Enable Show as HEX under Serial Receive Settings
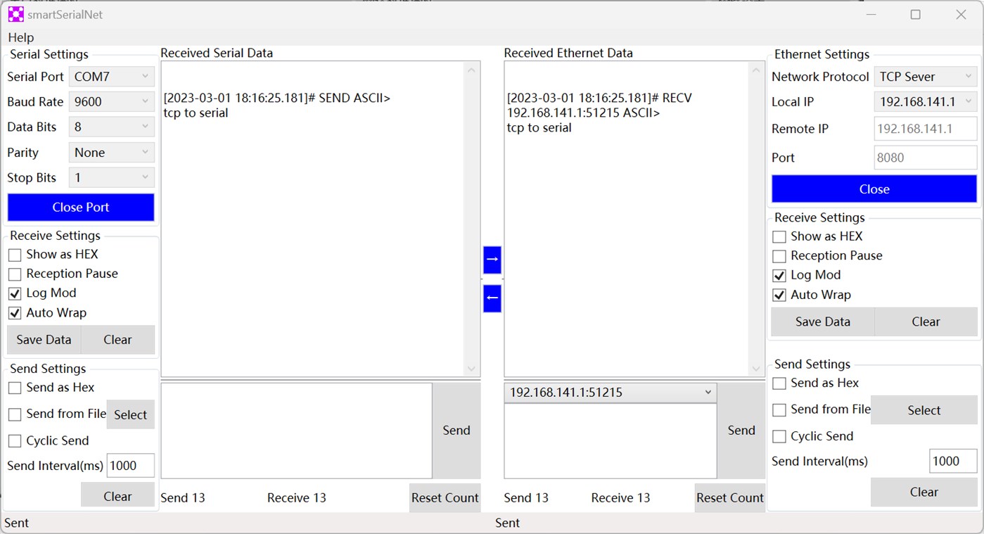Viewport: 984px width, 534px height. pos(14,254)
